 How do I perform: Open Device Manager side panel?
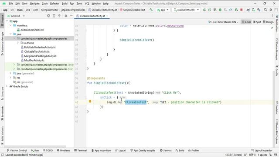(277, 49)
